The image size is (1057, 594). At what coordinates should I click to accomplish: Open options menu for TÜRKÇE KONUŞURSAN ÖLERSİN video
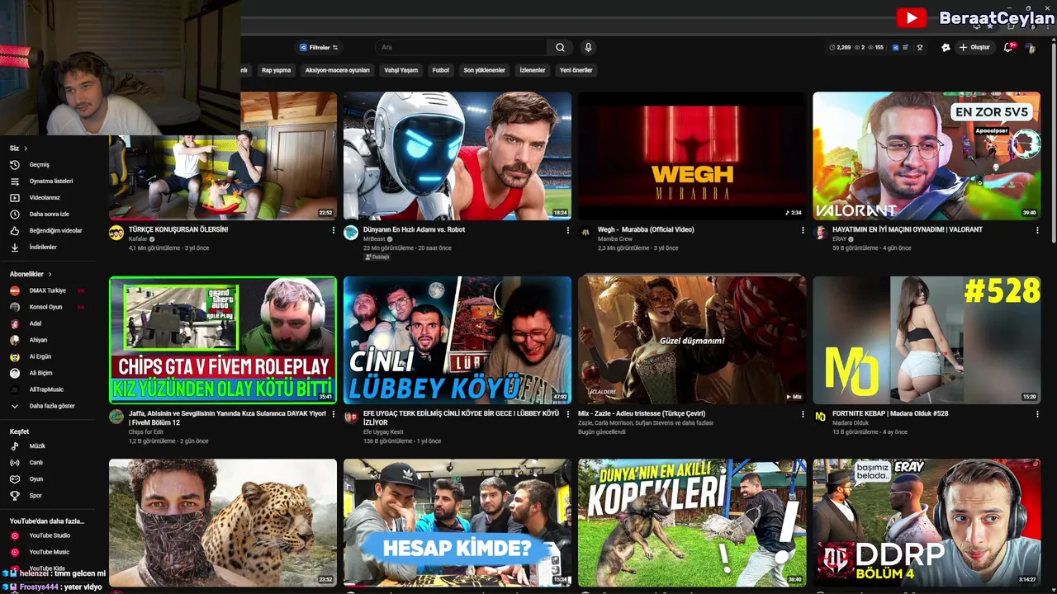click(x=334, y=230)
